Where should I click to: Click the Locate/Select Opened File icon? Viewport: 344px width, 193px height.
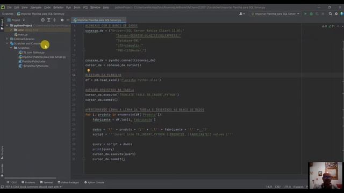pyautogui.click(x=43, y=20)
